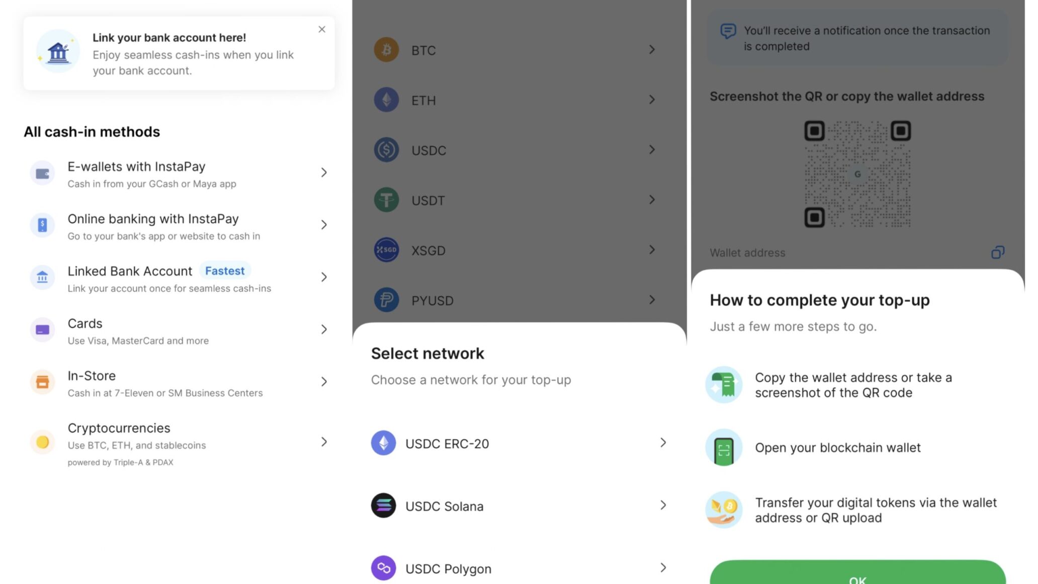Screen dimensions: 1038x584
Task: Click the Fastest badge on Linked Bank Account
Action: click(225, 271)
